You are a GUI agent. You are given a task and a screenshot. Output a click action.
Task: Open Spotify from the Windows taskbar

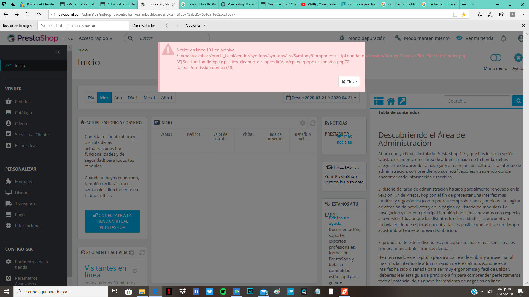point(223,291)
